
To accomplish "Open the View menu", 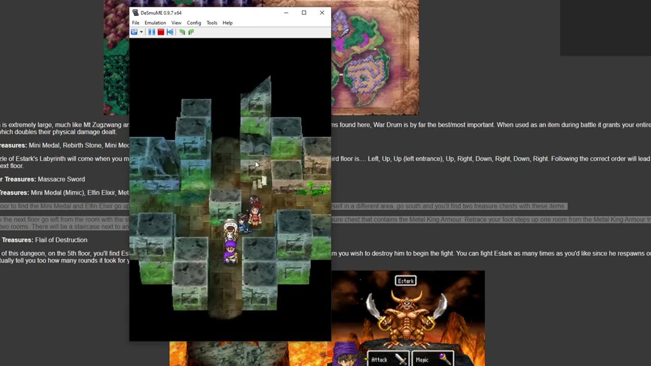I will tap(176, 23).
